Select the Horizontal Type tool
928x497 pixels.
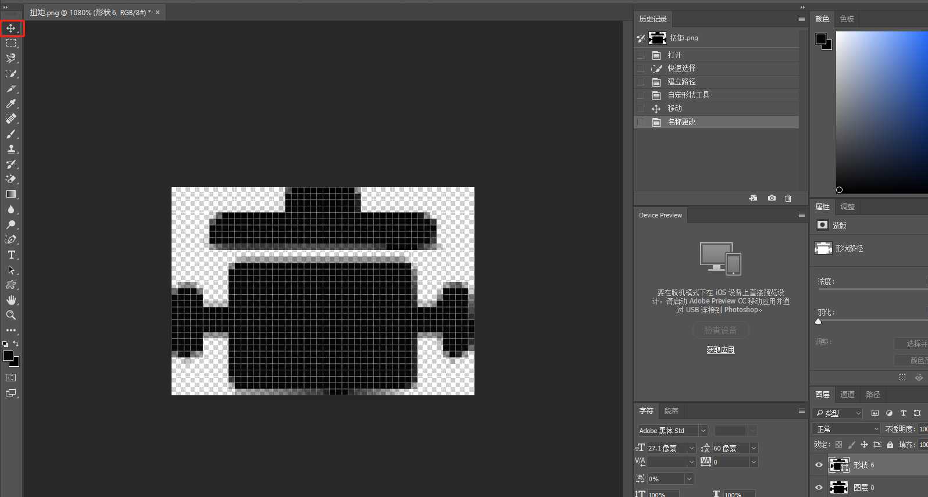click(x=11, y=255)
